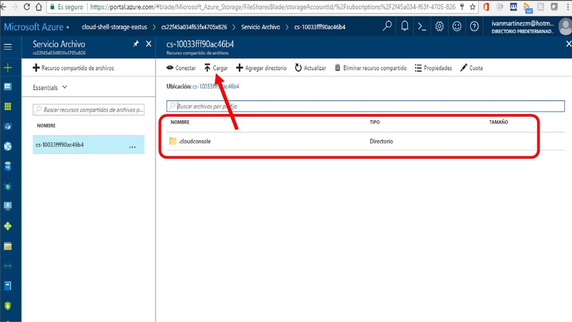572x322 pixels.
Task: Click the Ubicación cs-10033fff90ac46b4 link
Action: (216, 87)
